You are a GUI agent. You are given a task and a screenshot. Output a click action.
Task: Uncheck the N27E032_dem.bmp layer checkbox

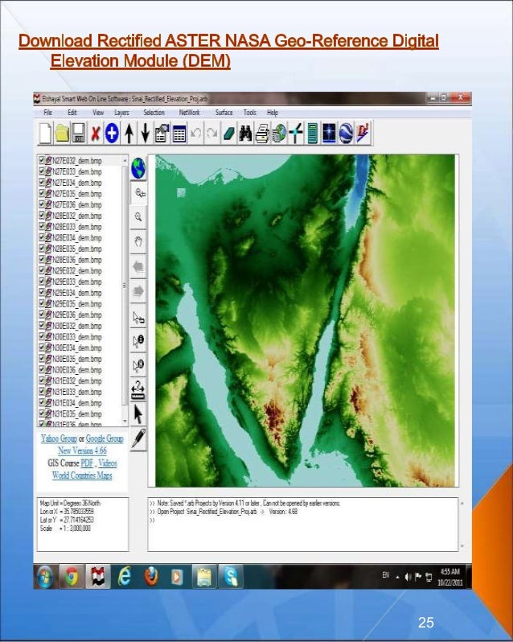click(42, 161)
